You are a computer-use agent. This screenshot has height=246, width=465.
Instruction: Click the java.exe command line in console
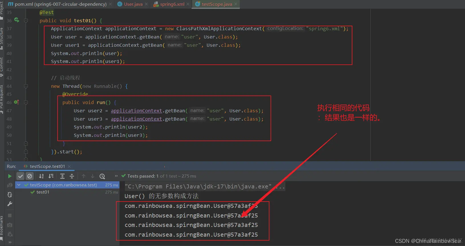point(204,186)
